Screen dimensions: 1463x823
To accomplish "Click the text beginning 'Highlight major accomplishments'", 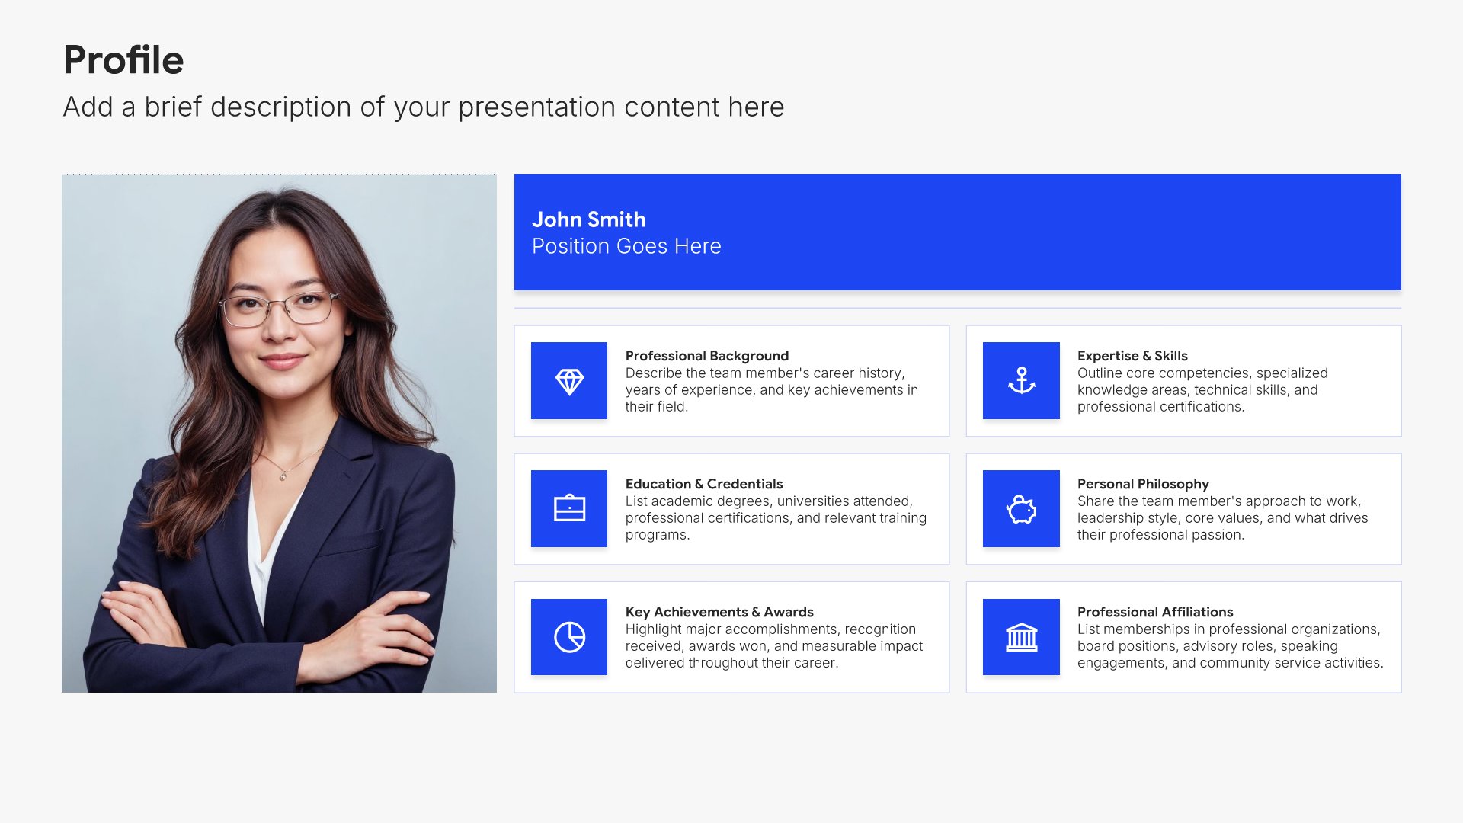I will tap(774, 645).
